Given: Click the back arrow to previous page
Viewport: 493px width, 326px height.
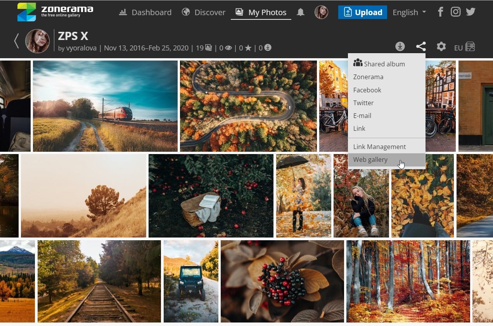Looking at the screenshot, I should coord(16,40).
